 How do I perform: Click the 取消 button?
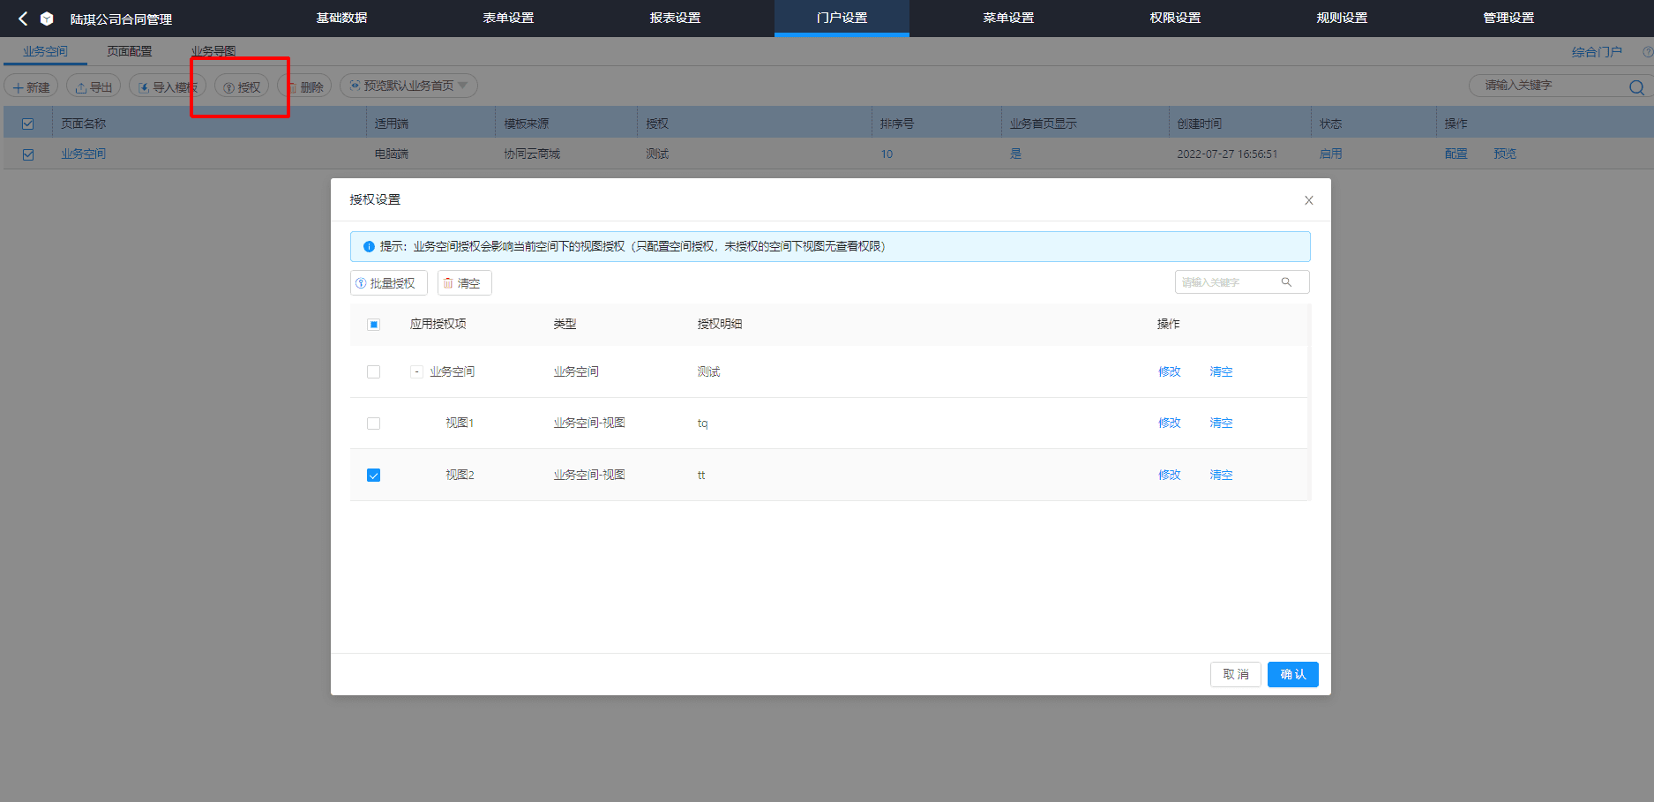point(1236,674)
